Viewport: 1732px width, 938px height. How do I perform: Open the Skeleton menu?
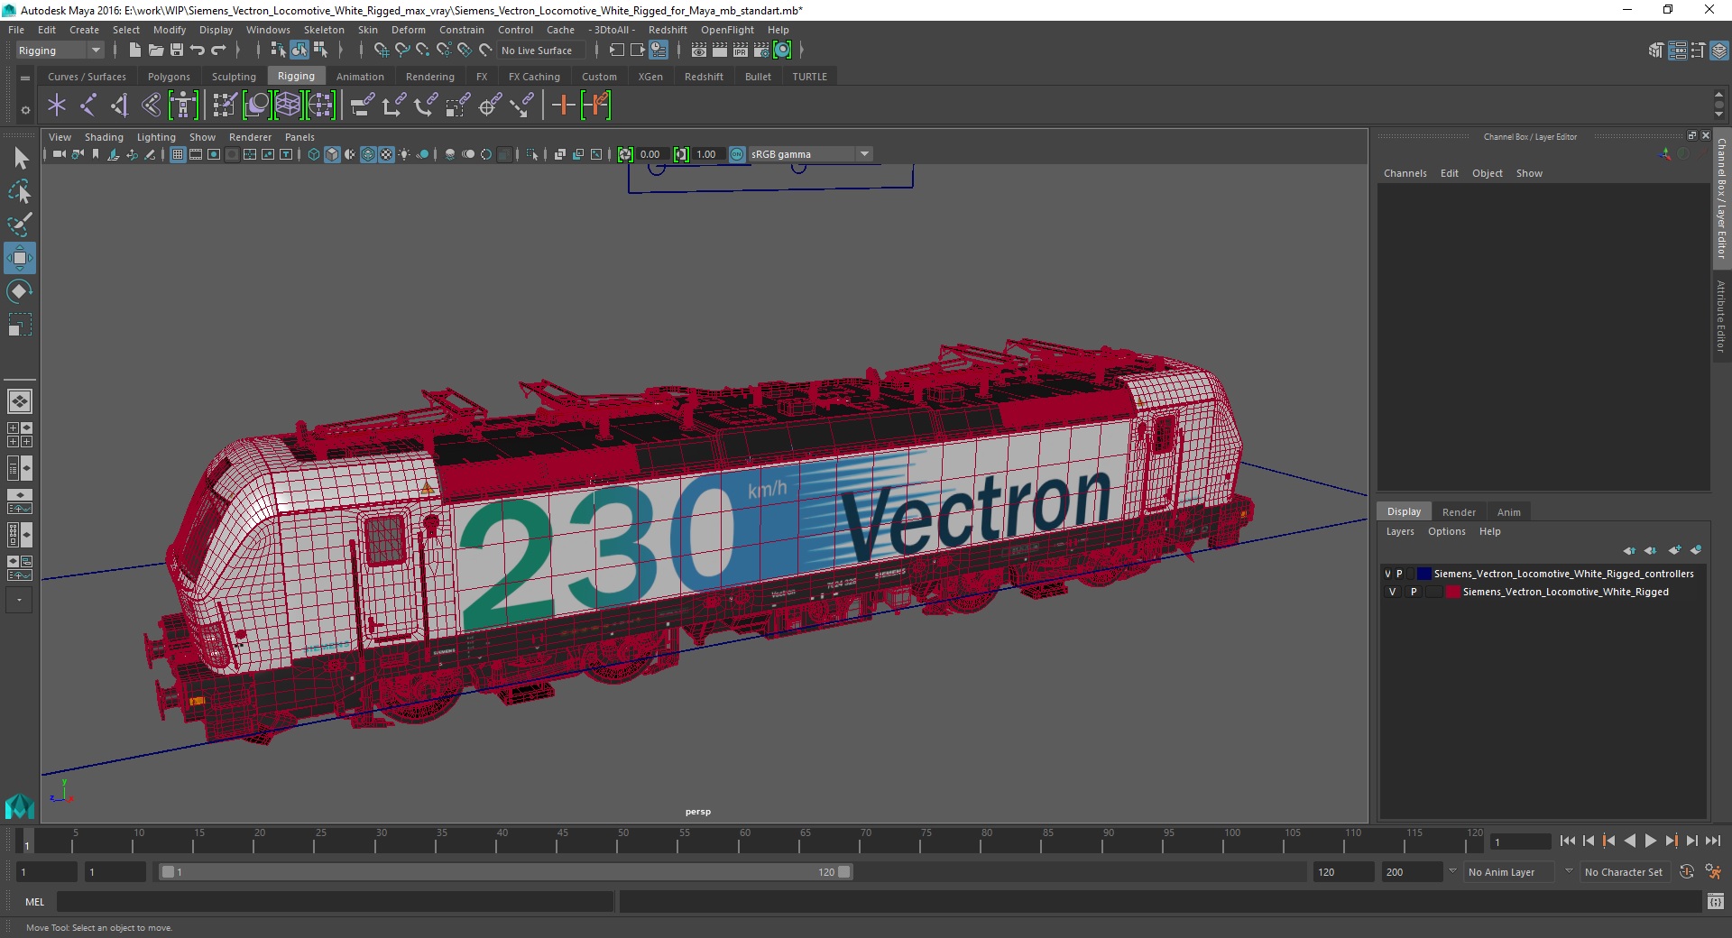(324, 30)
